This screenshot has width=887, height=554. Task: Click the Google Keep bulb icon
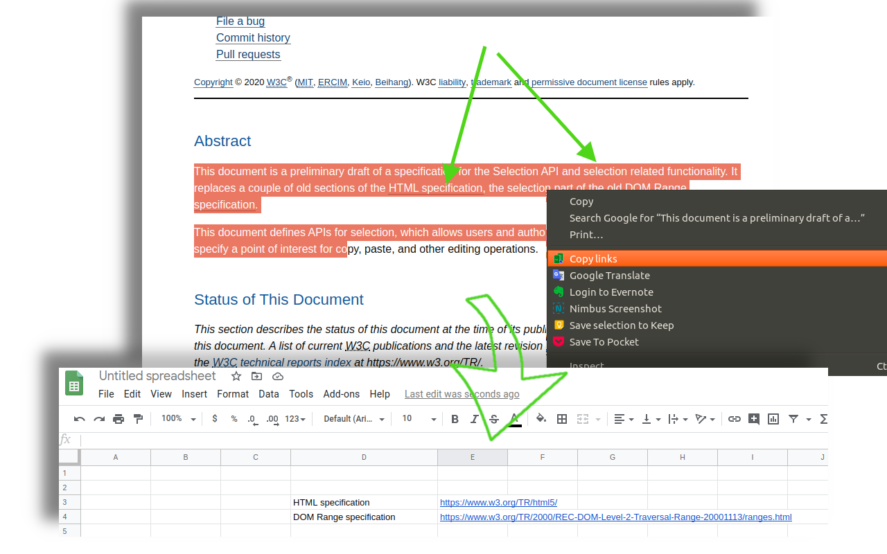[559, 325]
